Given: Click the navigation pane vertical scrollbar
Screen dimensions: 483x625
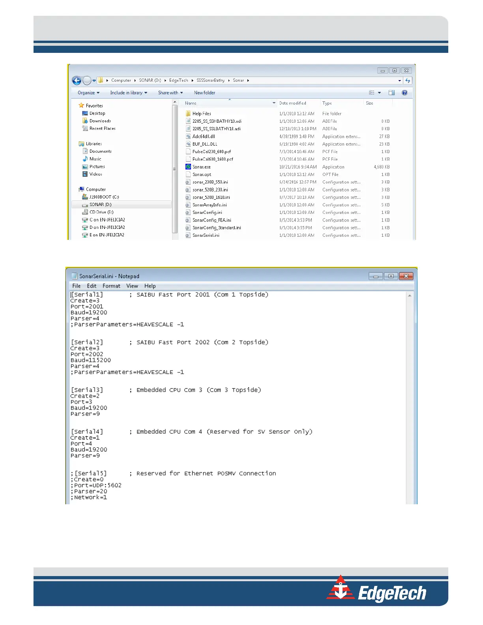Looking at the screenshot, I should (175, 169).
